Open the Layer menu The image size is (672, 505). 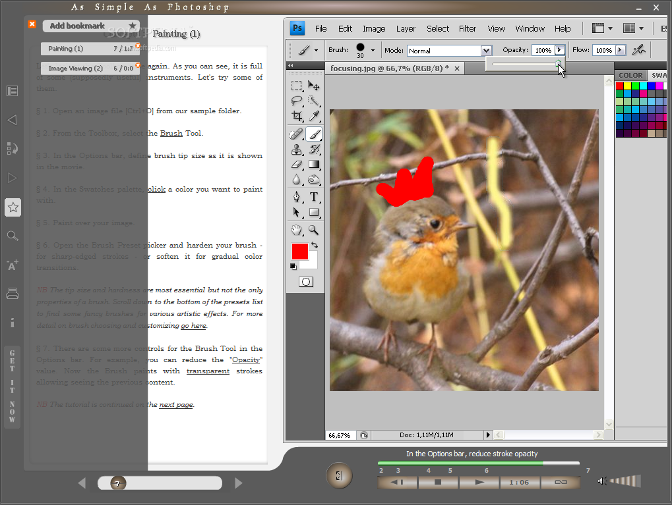[406, 29]
